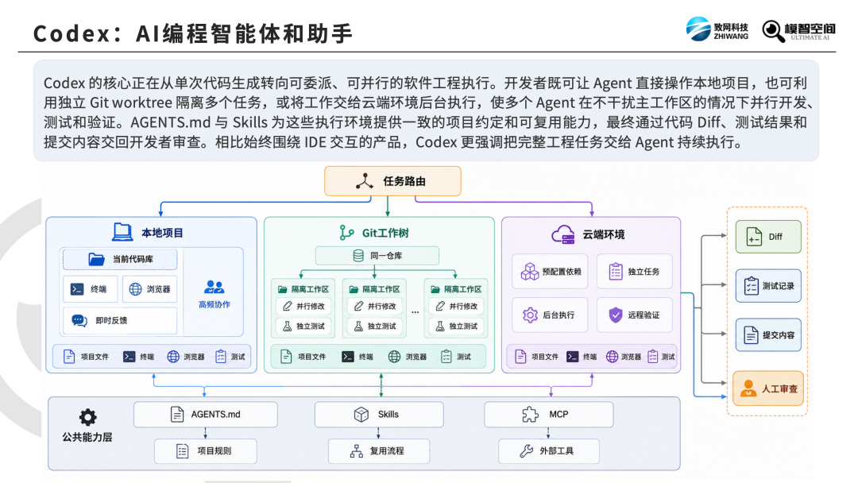Select the Diff output box
This screenshot has width=858, height=483.
[768, 236]
